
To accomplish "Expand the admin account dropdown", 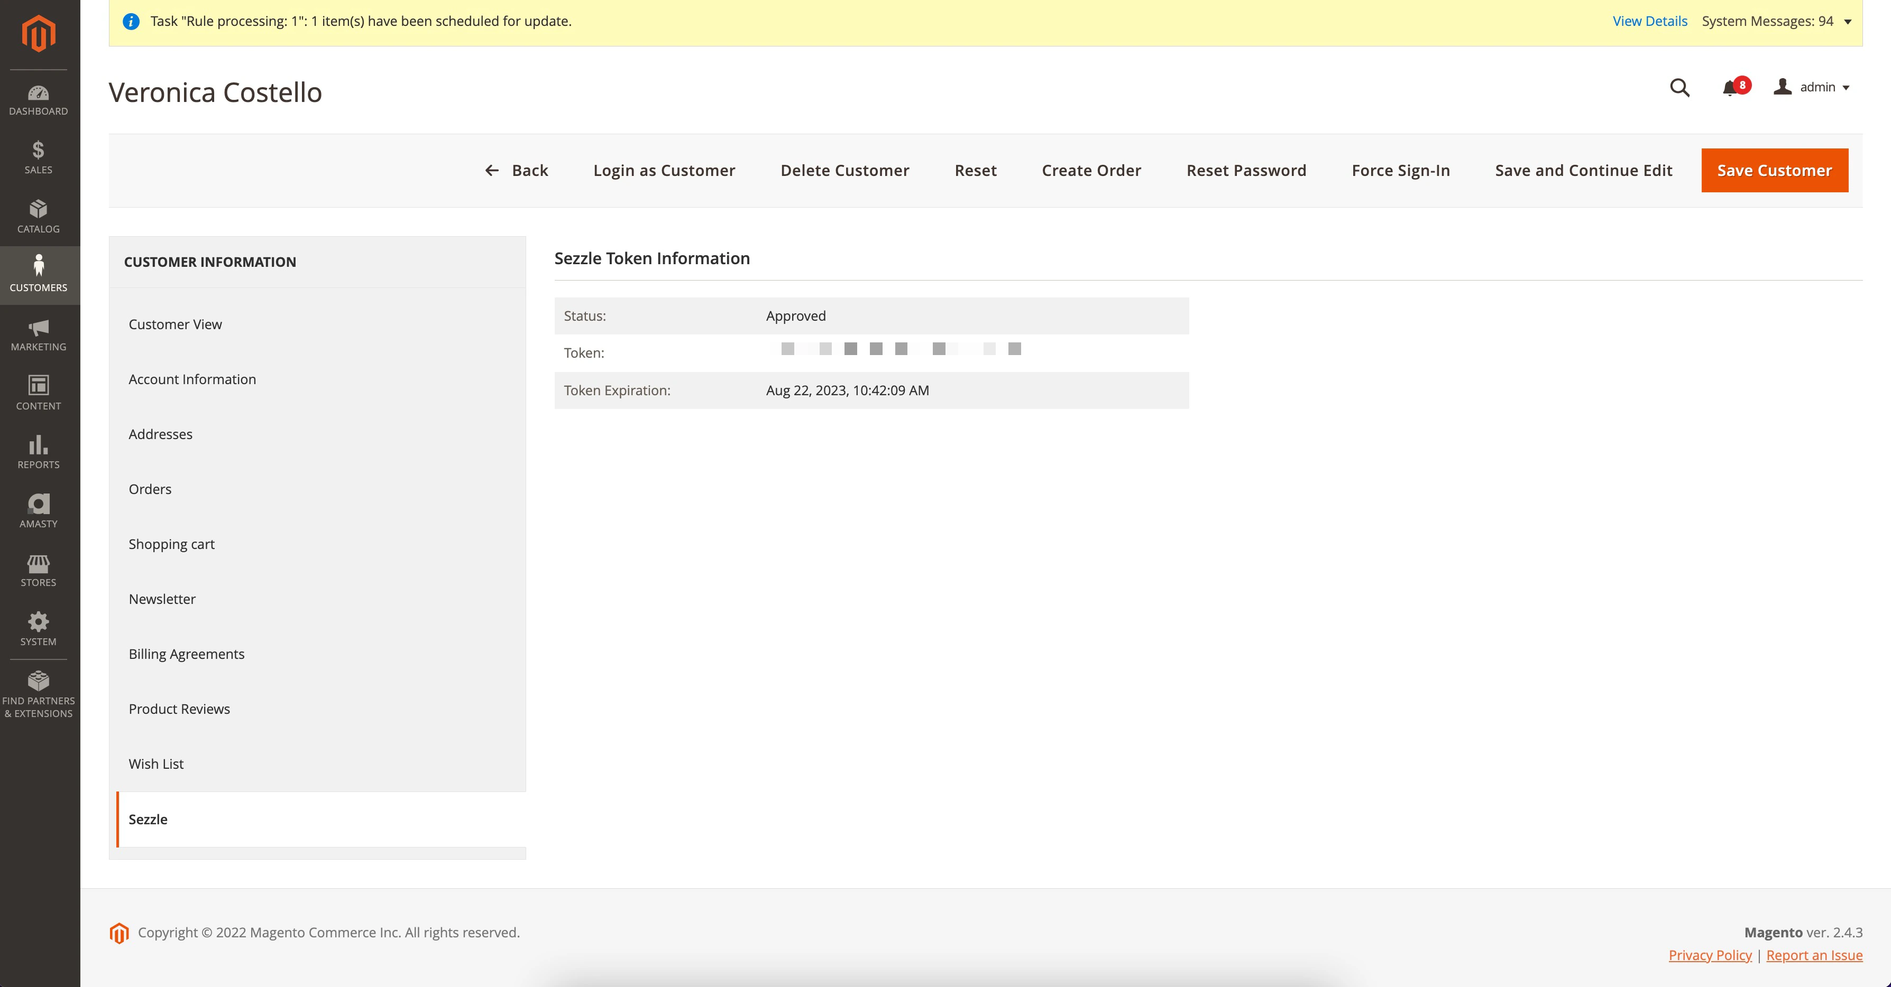I will point(1812,87).
